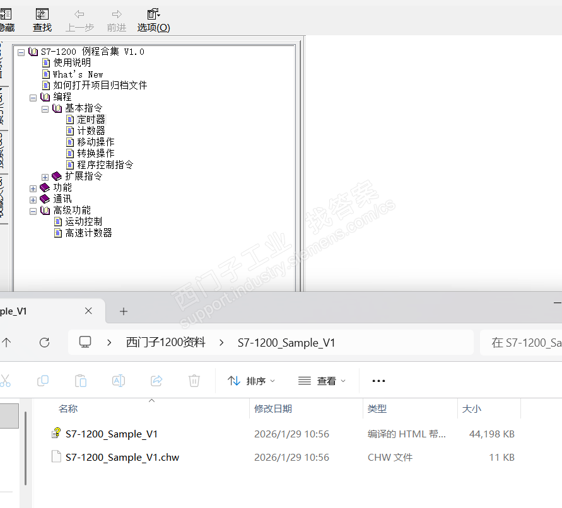This screenshot has height=508, width=562.
Task: Click the Hide (隐藏) toolbar button
Action: (x=6, y=20)
